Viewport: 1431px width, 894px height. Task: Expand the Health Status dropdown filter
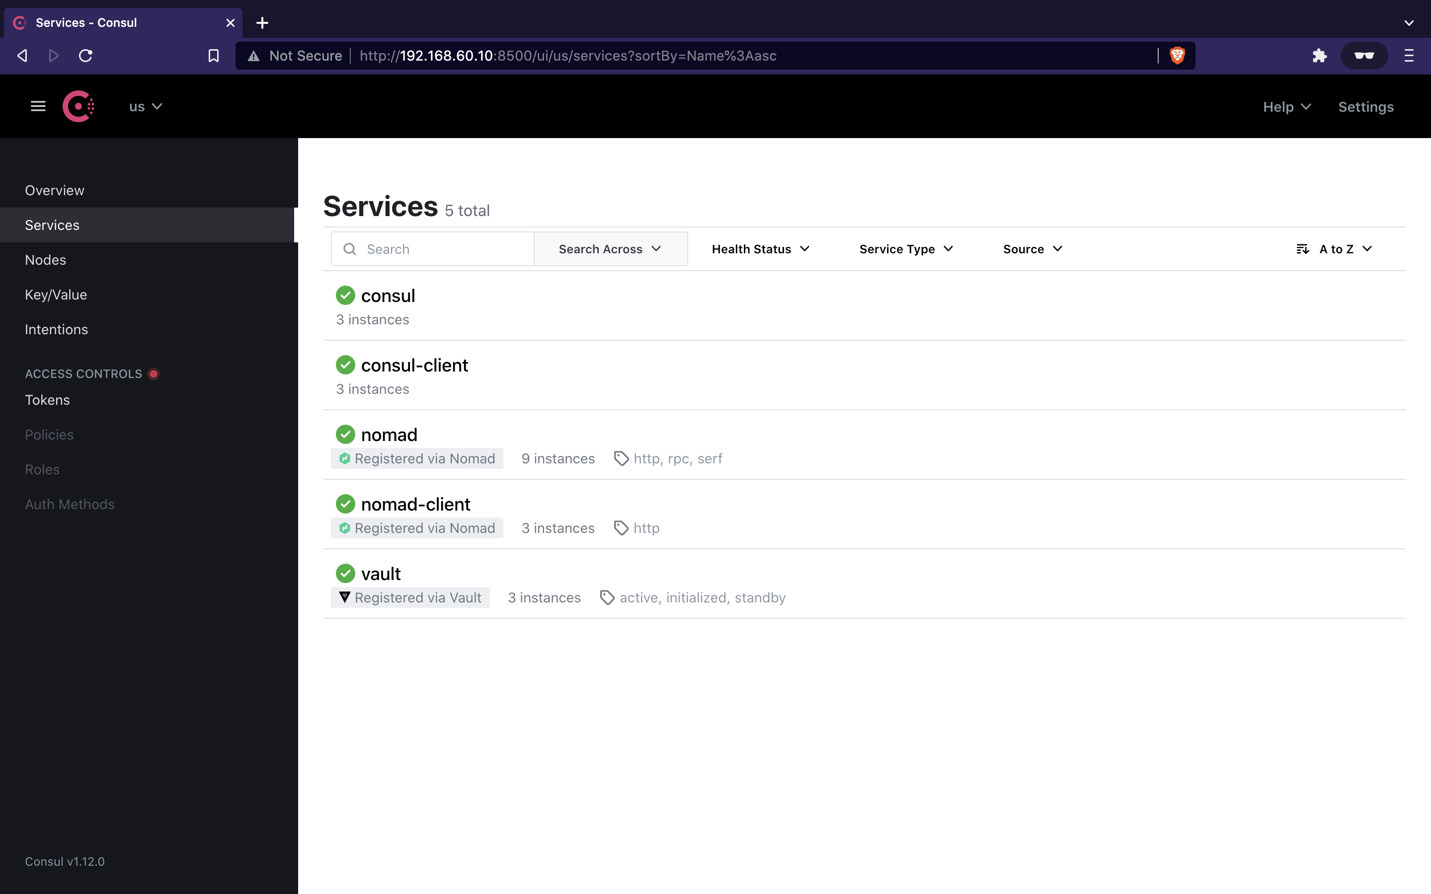pos(758,248)
